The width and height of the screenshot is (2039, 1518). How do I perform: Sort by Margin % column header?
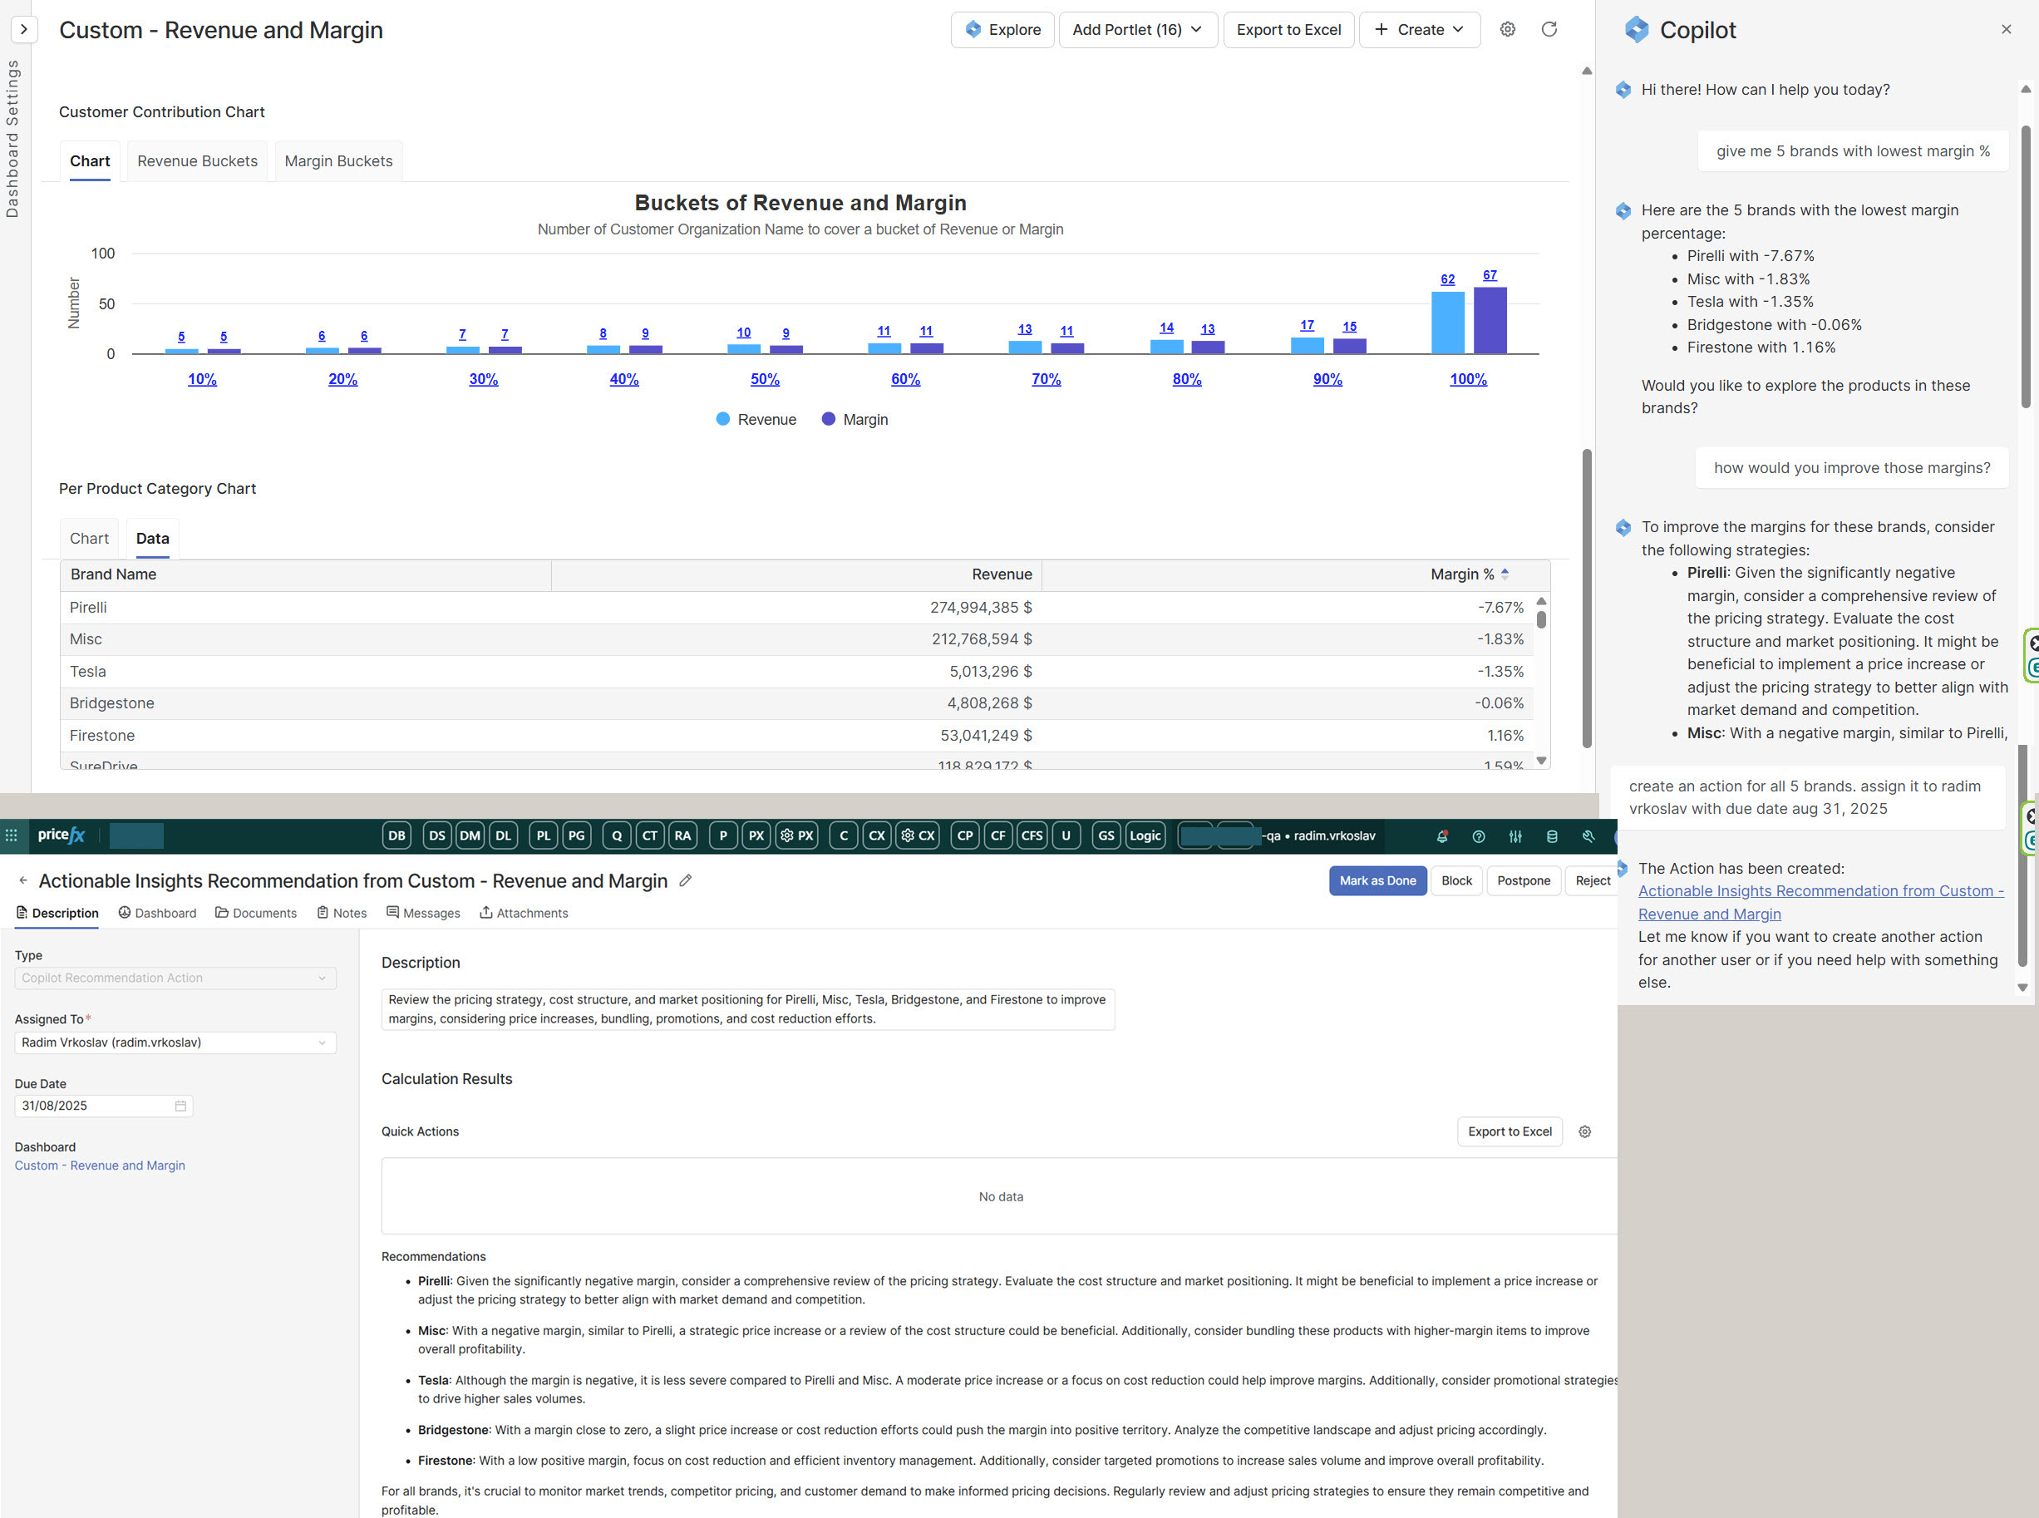[x=1462, y=574]
